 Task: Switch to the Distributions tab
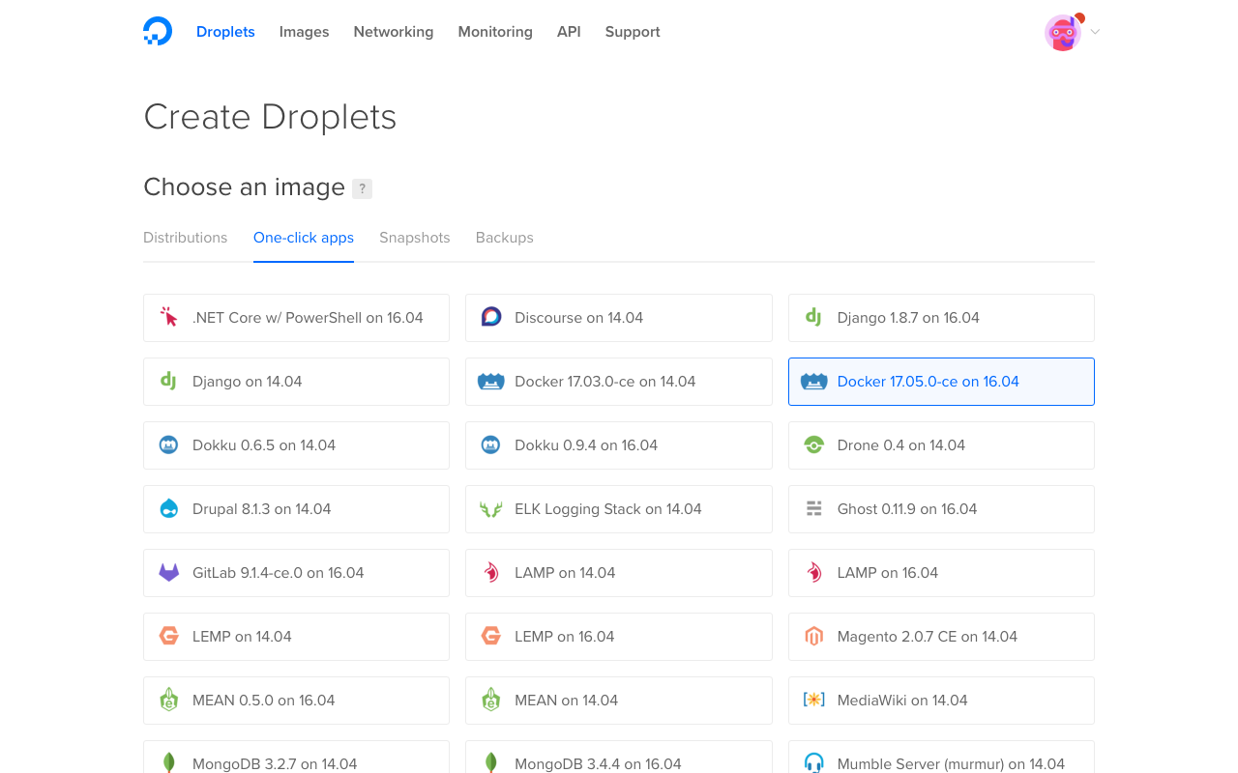pyautogui.click(x=185, y=238)
